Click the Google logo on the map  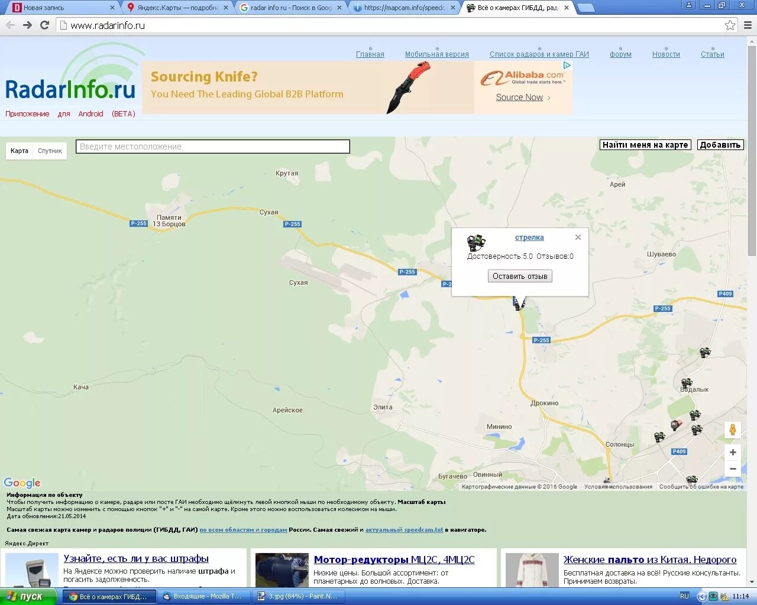tap(22, 483)
